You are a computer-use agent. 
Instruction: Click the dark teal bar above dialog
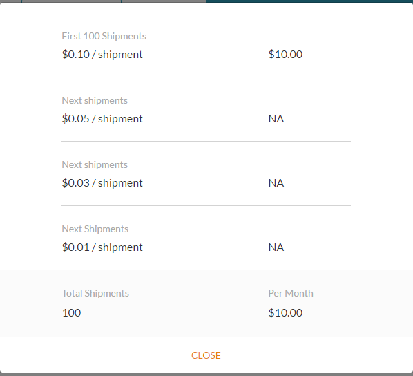click(309, 1)
